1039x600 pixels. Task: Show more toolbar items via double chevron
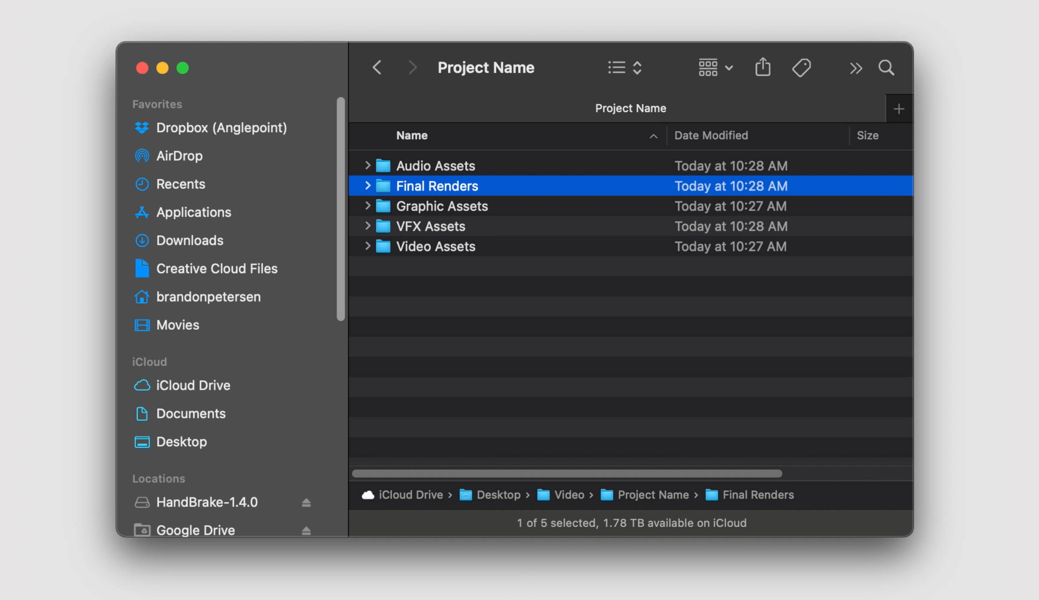(856, 68)
